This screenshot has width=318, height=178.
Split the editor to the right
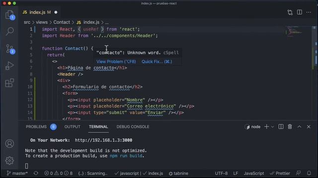pos(300,12)
